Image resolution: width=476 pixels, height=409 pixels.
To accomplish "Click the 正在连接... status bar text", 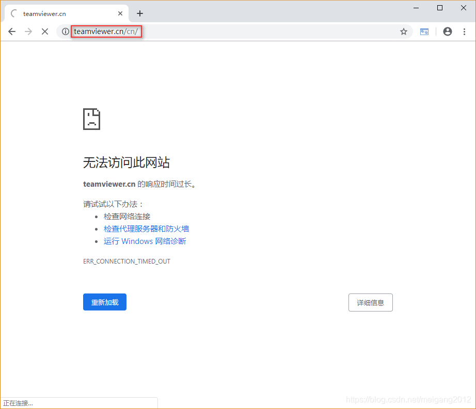I will (18, 403).
